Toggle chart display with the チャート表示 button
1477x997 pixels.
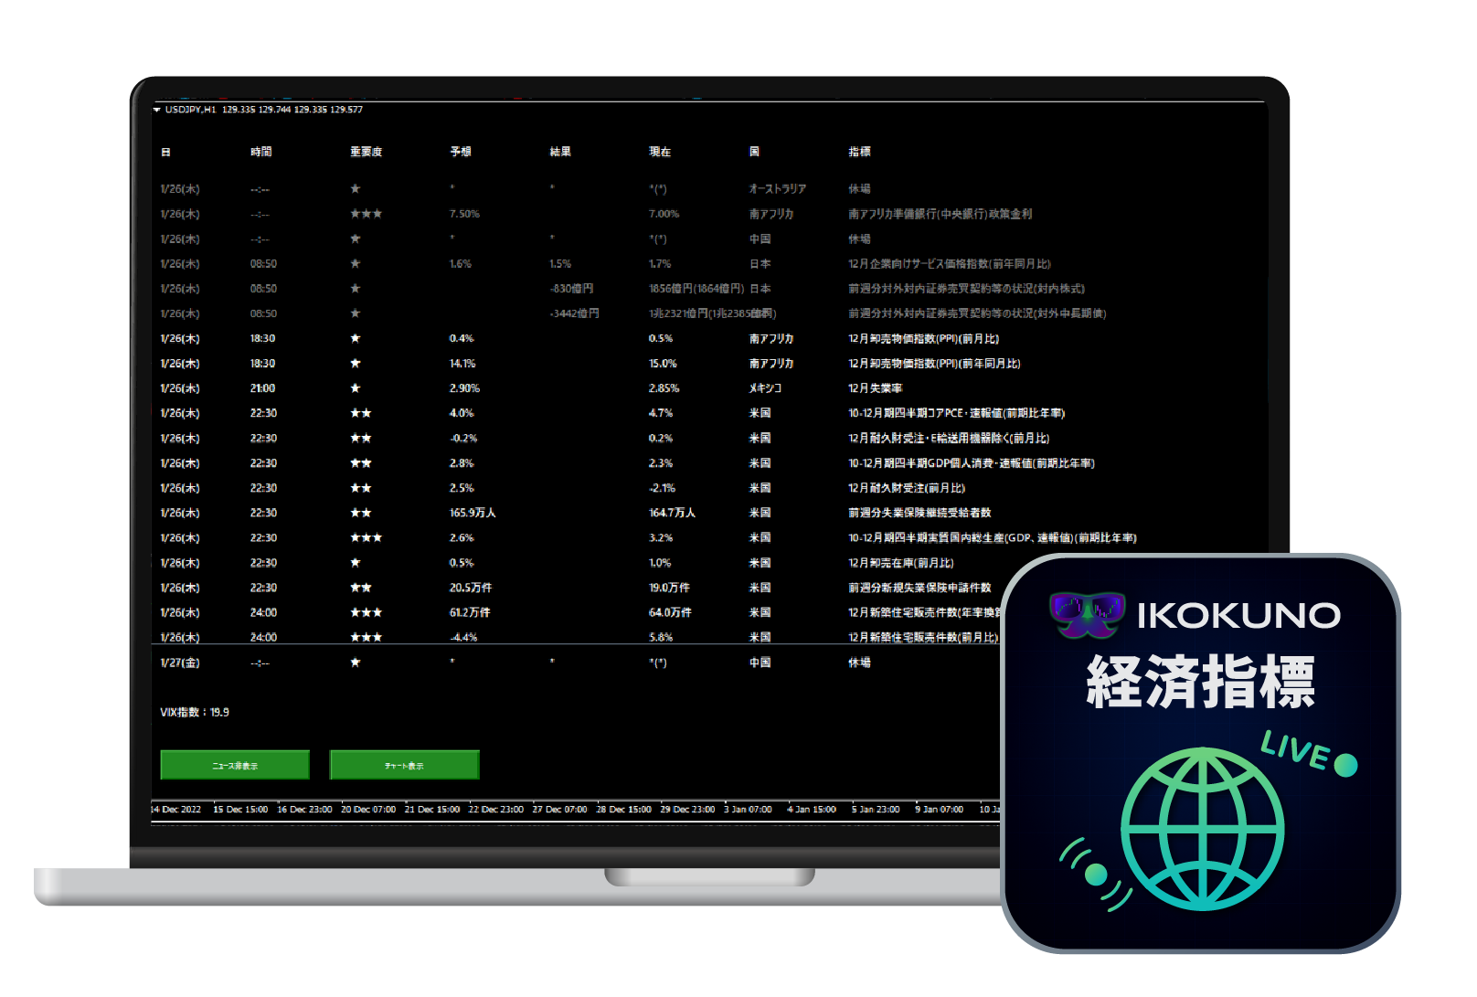click(404, 765)
